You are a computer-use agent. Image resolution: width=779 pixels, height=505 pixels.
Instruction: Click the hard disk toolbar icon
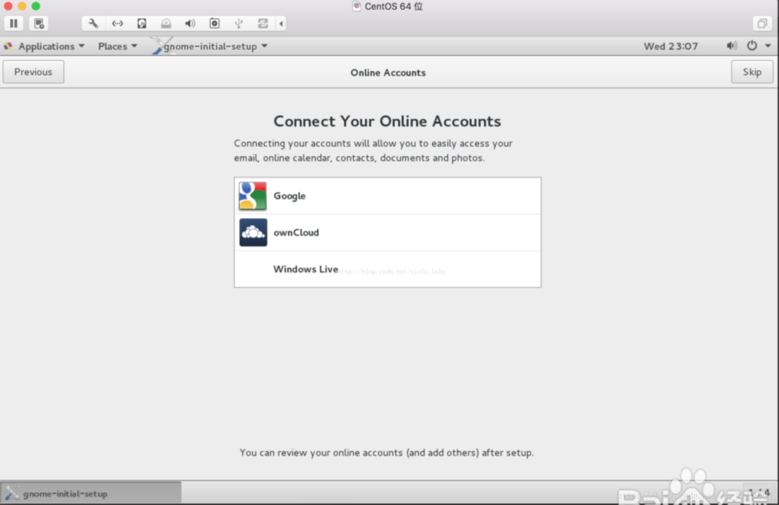click(x=141, y=23)
